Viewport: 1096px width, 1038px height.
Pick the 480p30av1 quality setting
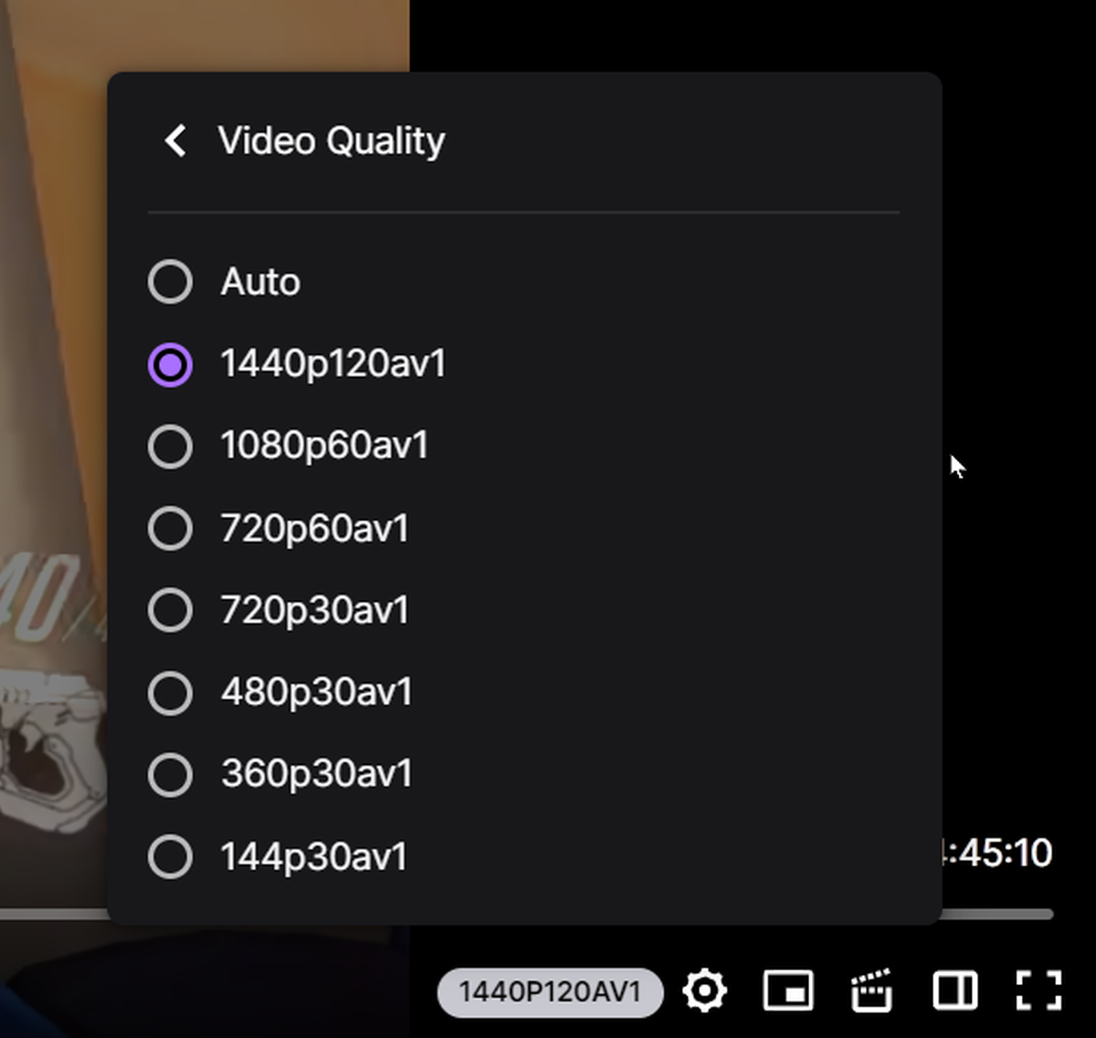click(x=280, y=693)
